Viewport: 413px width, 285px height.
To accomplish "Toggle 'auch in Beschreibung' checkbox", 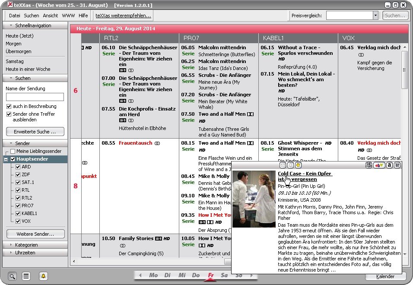I will (9, 106).
